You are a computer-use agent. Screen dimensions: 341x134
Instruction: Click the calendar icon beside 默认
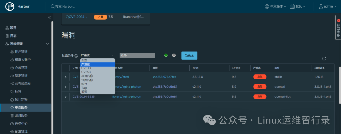tap(292, 7)
